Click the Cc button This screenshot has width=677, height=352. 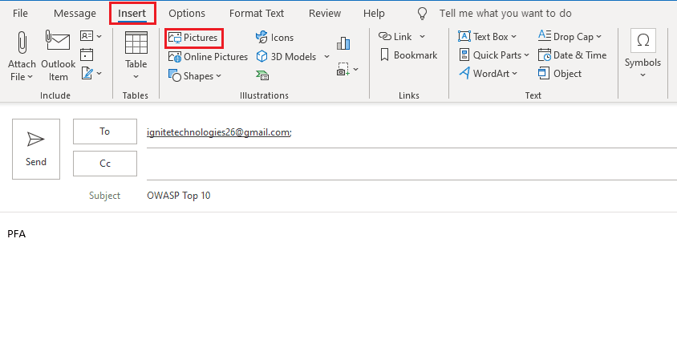[x=105, y=164]
